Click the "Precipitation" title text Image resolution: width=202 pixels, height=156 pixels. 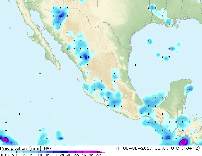pyautogui.click(x=13, y=148)
